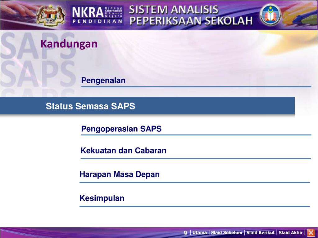Advance with the Slaid Berikut link
The height and width of the screenshot is (238, 318).
click(x=261, y=233)
